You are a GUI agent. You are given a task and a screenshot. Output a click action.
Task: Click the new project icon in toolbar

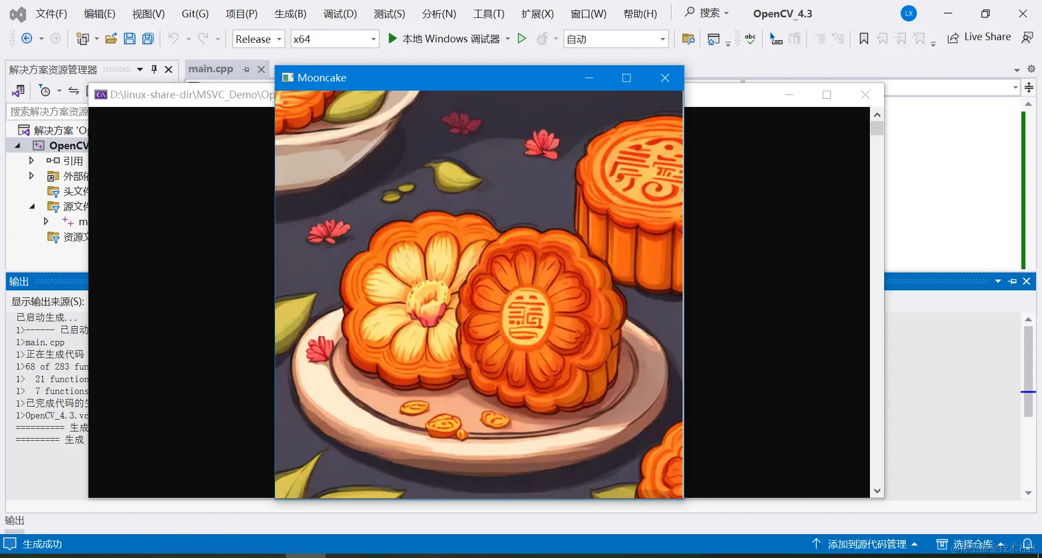click(x=82, y=39)
